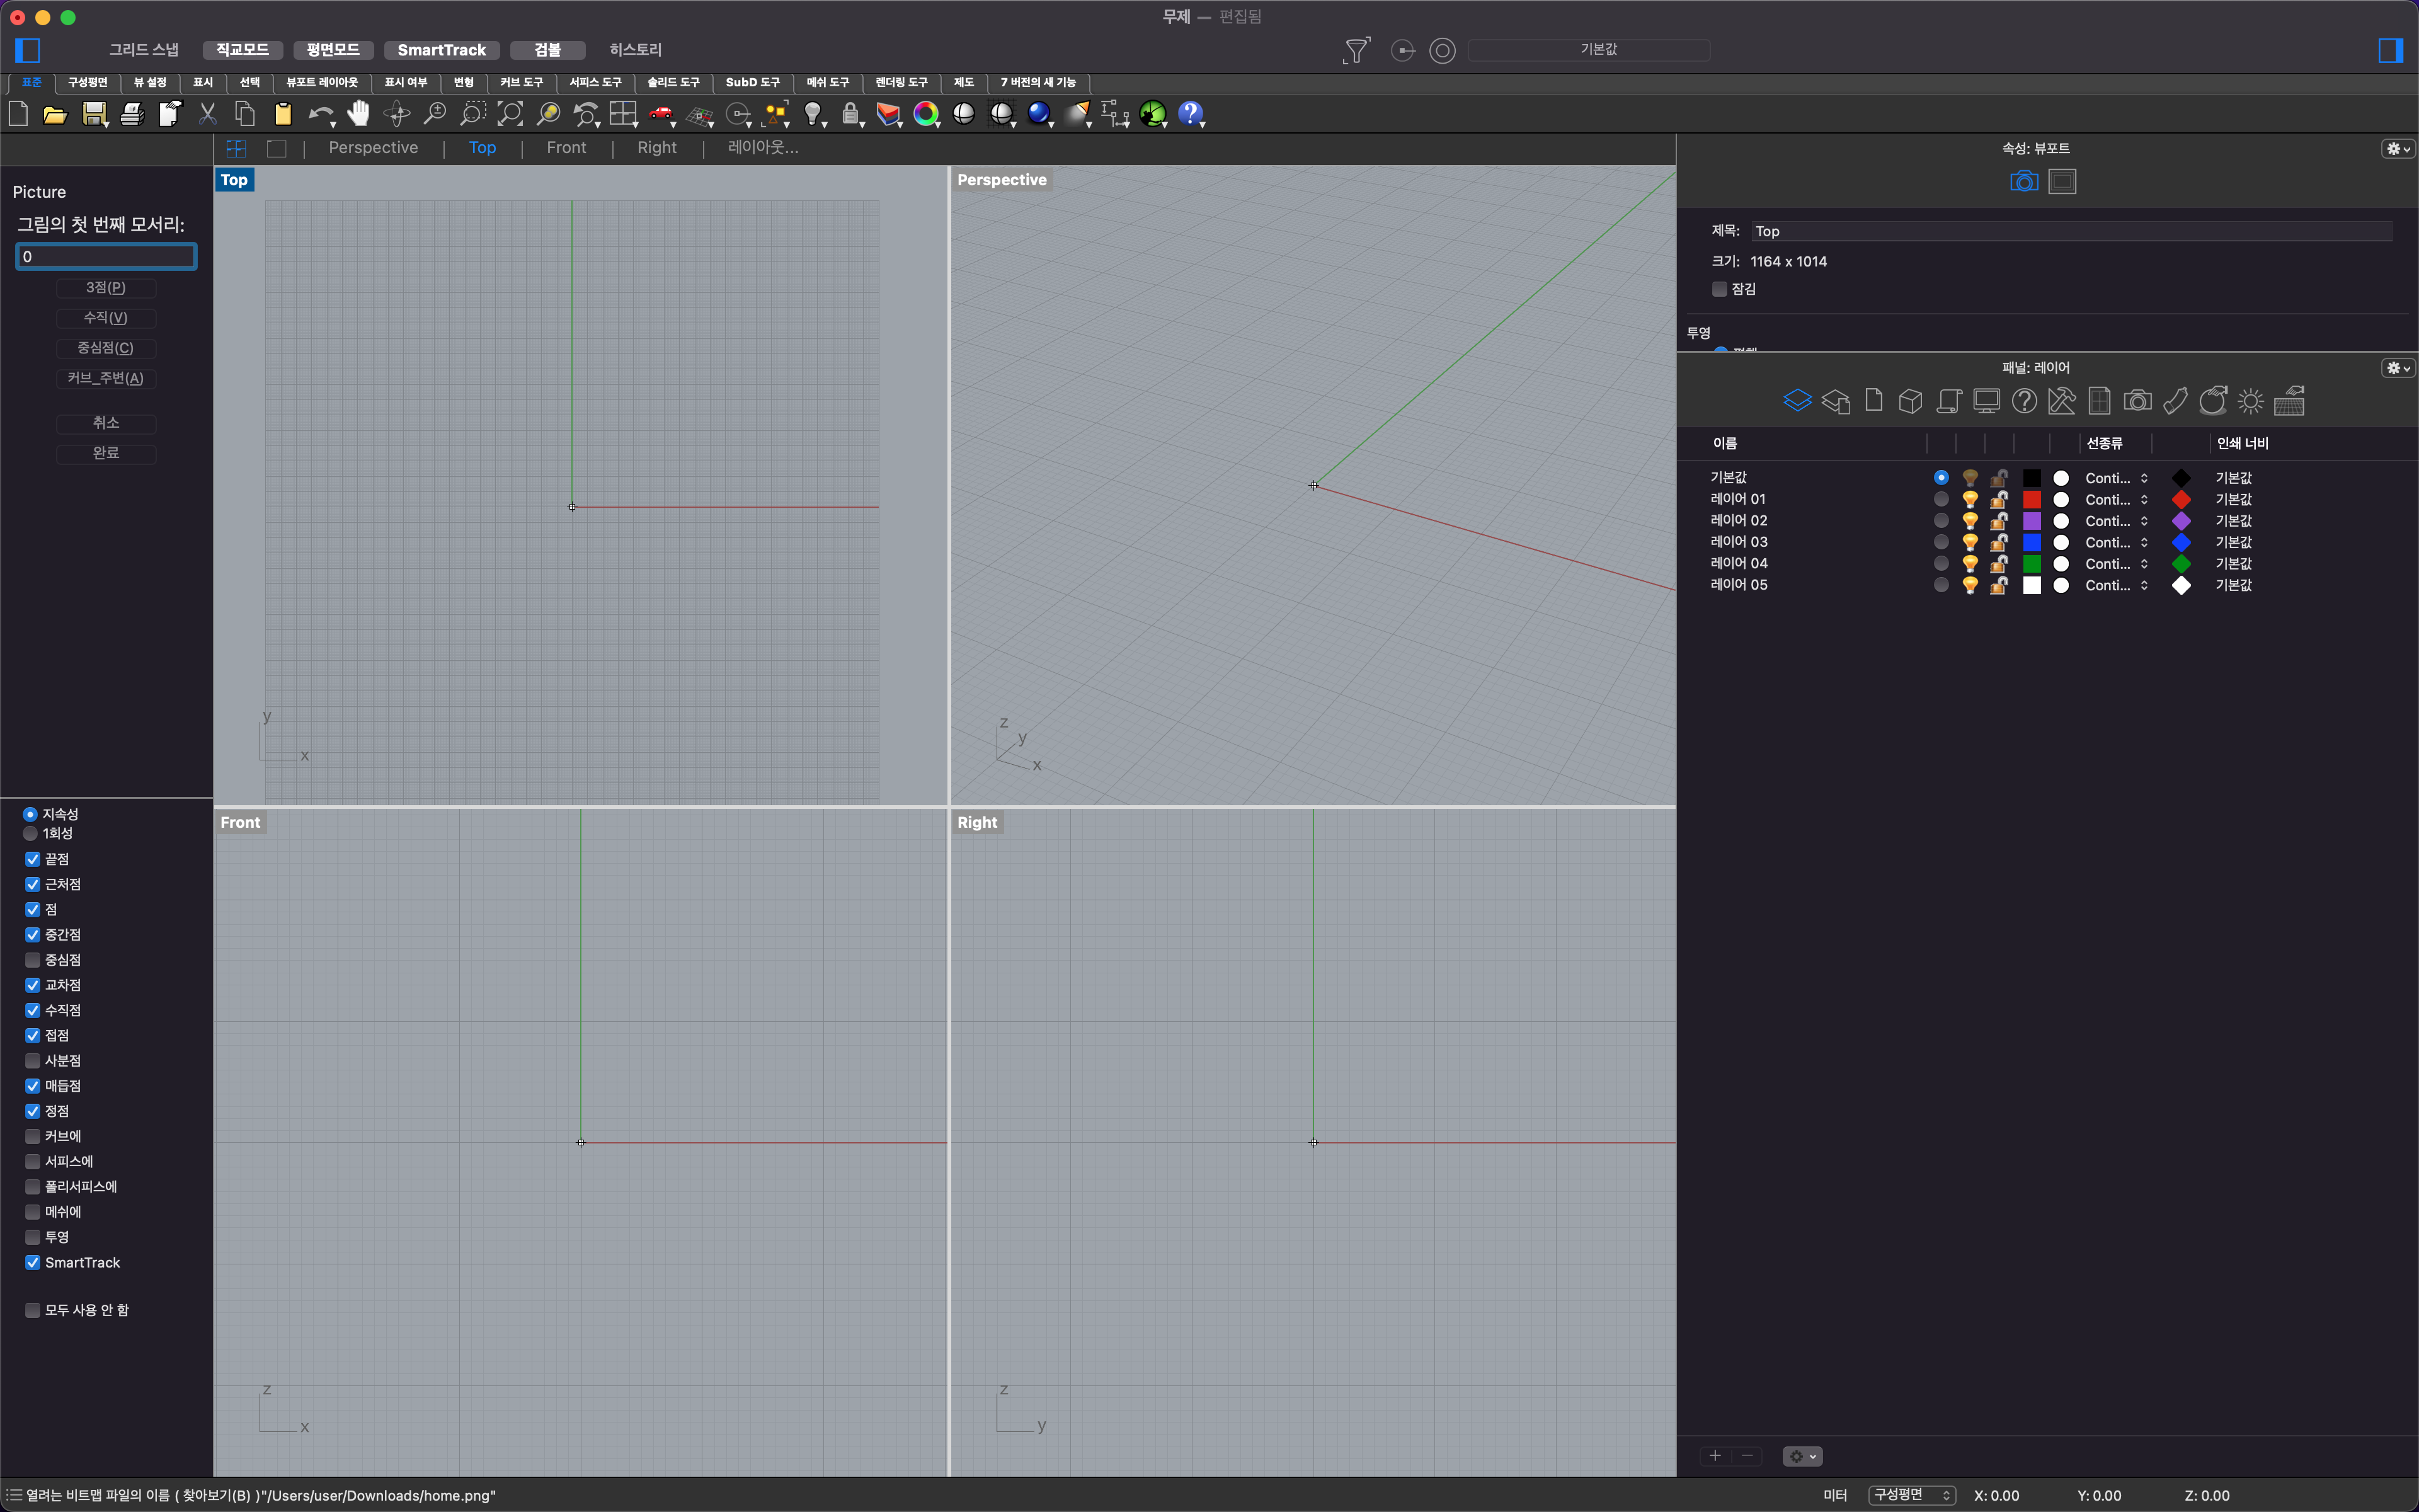
Task: Enable the 중심점 object snap checkbox
Action: [x=33, y=960]
